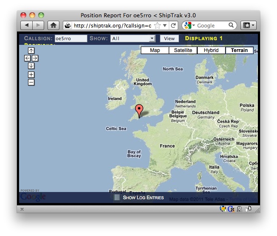This screenshot has width=277, height=236.
Task: Click the 'Danmark' map label
Action: [204, 77]
